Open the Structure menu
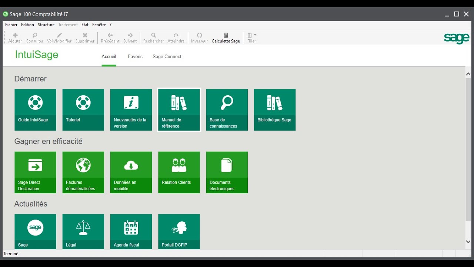 (46, 25)
